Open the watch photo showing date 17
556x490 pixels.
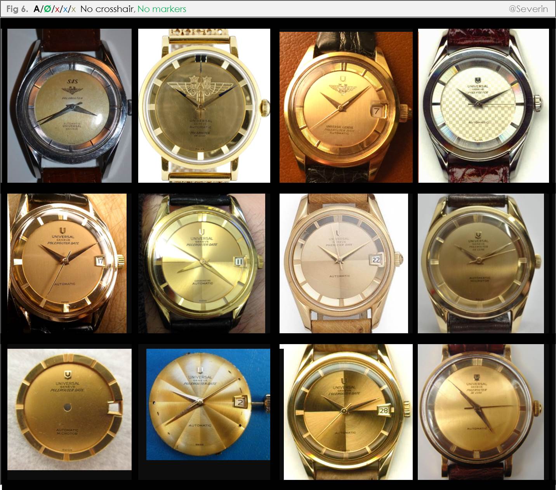coord(67,263)
